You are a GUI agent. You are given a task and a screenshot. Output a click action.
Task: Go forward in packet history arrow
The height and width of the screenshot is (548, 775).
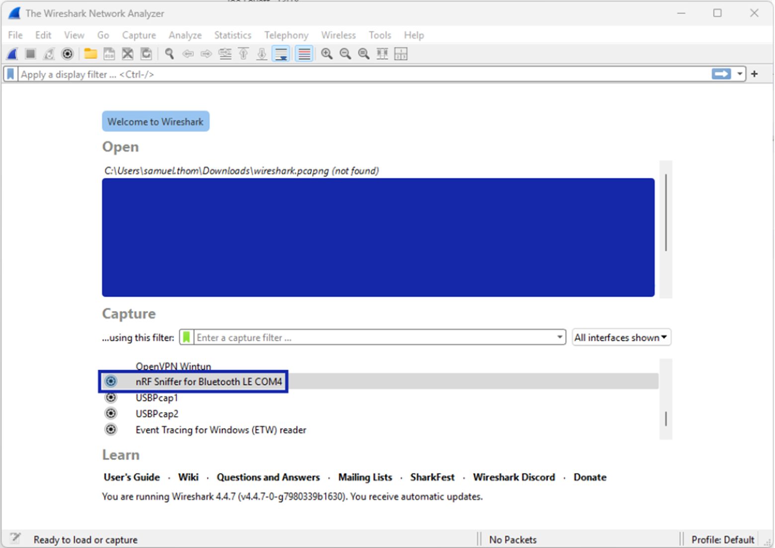pos(206,54)
